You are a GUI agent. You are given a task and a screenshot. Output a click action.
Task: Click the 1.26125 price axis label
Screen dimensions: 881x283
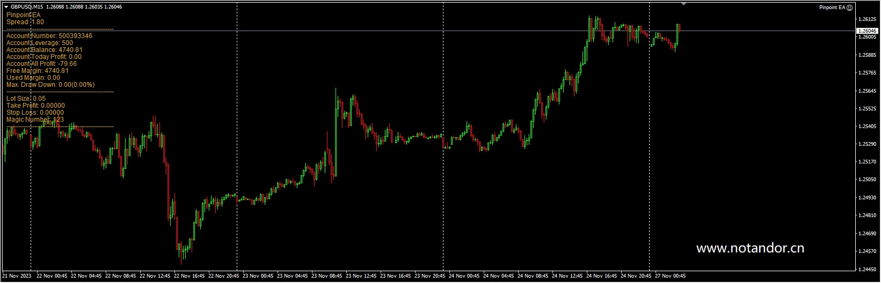[x=867, y=19]
